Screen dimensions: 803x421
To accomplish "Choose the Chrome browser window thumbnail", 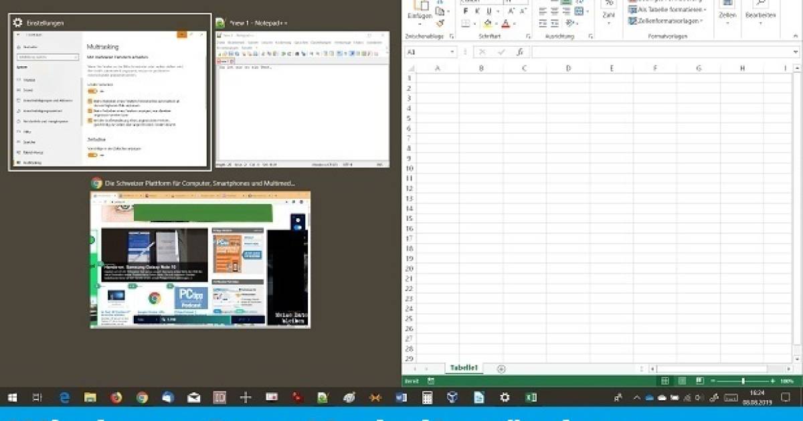I will pos(200,253).
